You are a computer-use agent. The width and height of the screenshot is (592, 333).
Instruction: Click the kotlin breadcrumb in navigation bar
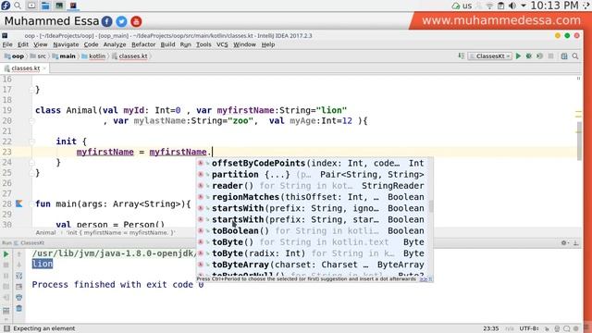pos(93,56)
